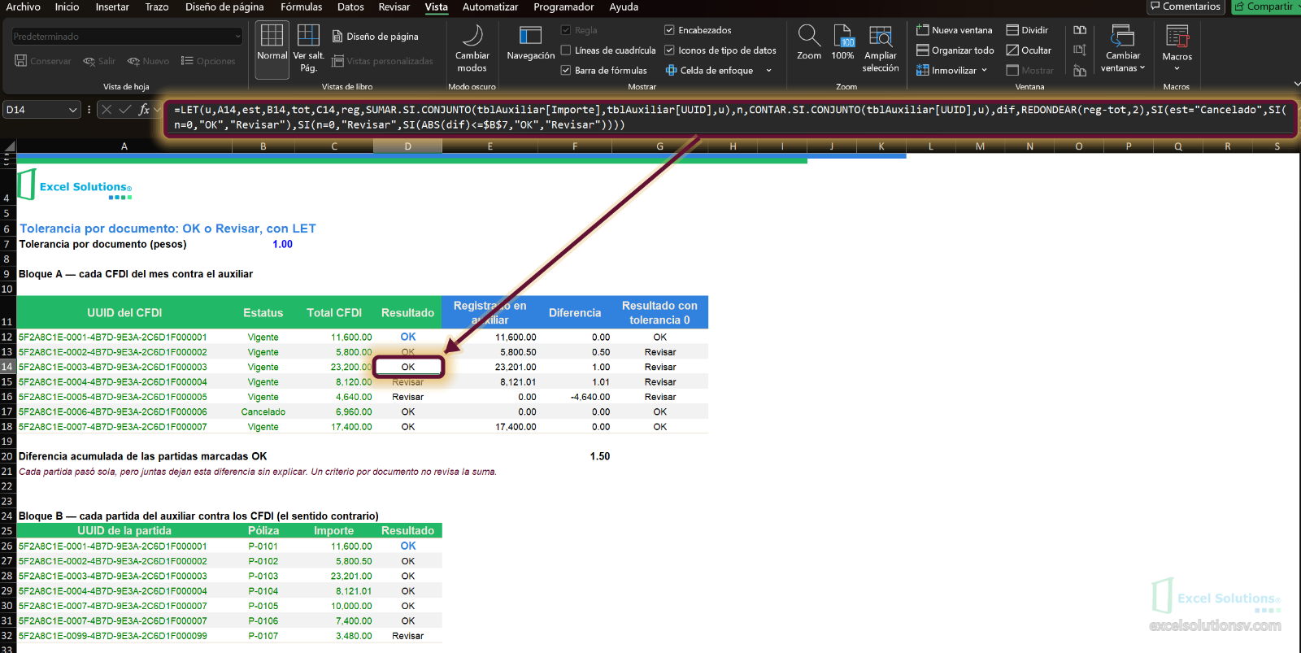Viewport: 1301px width, 653px height.
Task: Open Vistas personalizadas
Action: pyautogui.click(x=382, y=61)
